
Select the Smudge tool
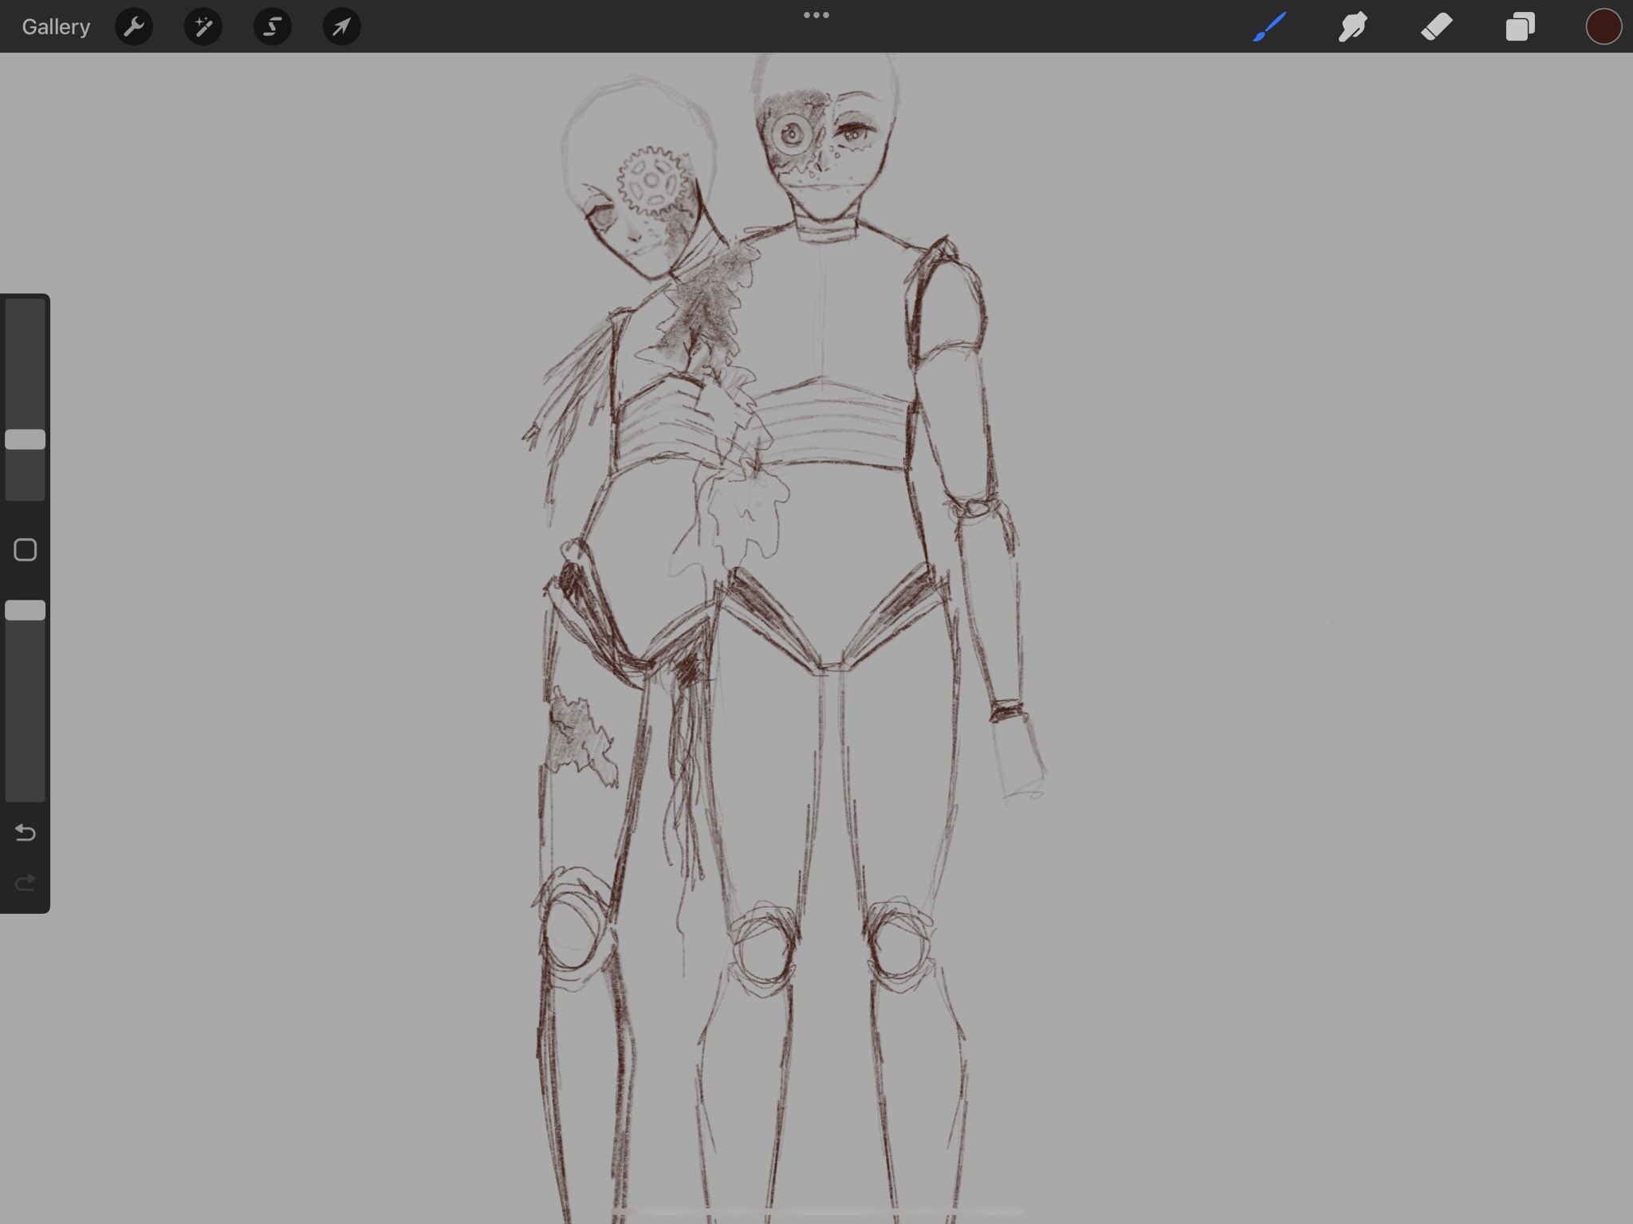1353,27
